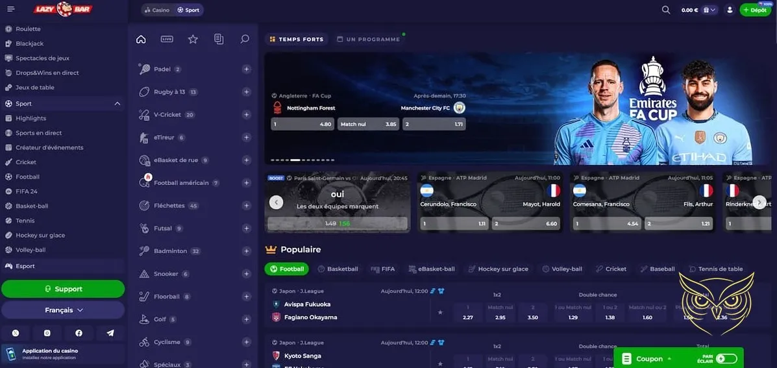Viewport: 777px width, 368px height.
Task: Click the Telegram social icon
Action: pyautogui.click(x=110, y=333)
